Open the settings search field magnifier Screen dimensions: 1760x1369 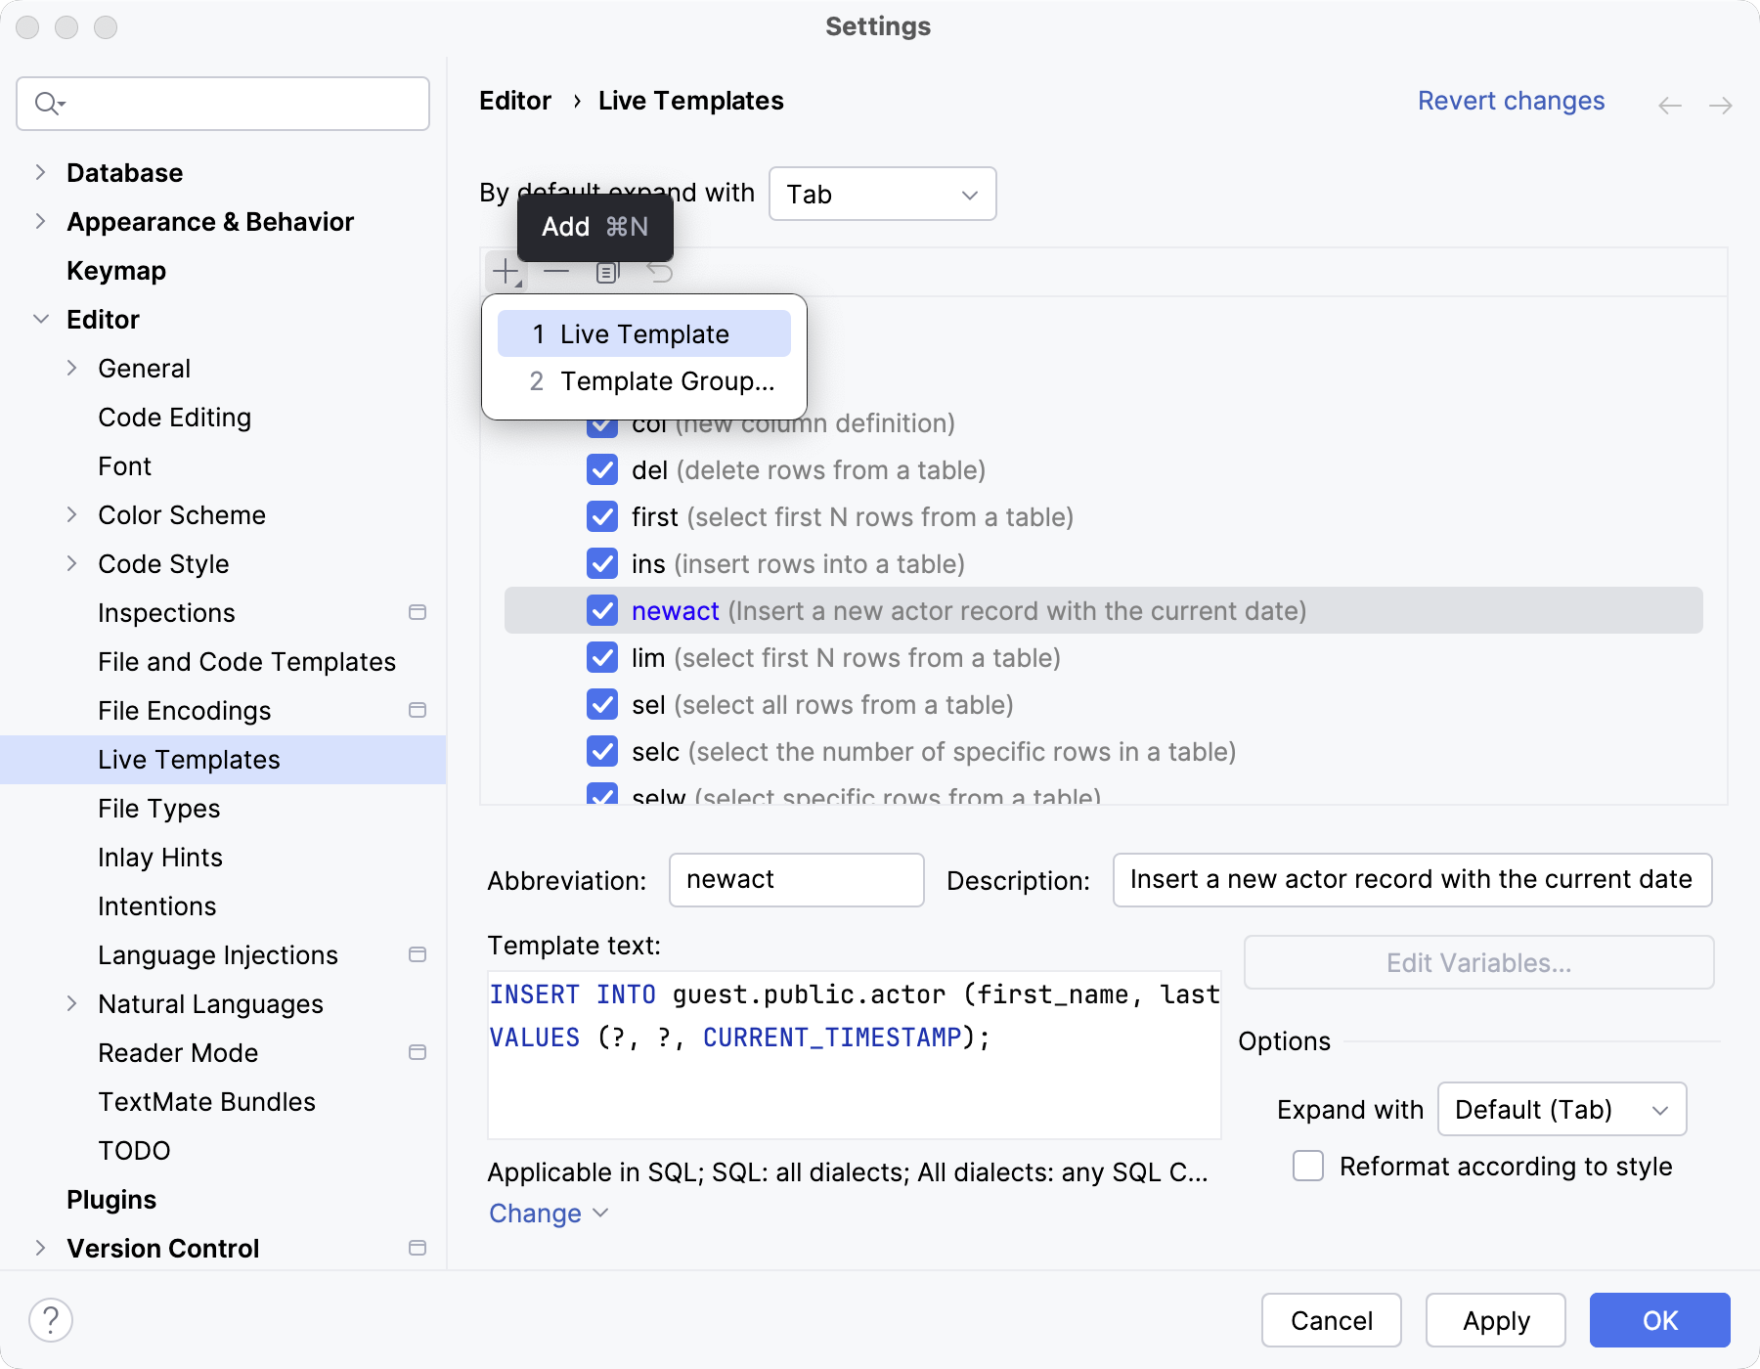point(49,103)
